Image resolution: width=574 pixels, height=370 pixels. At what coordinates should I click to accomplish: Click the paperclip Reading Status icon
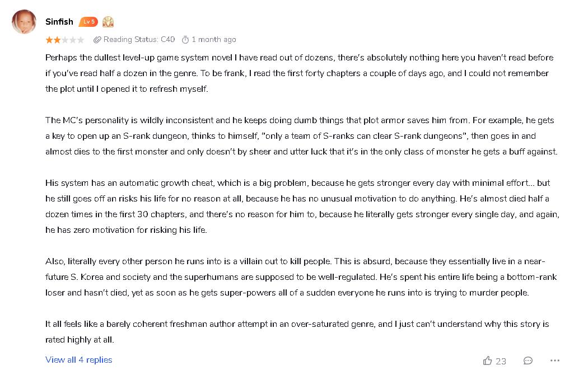97,40
